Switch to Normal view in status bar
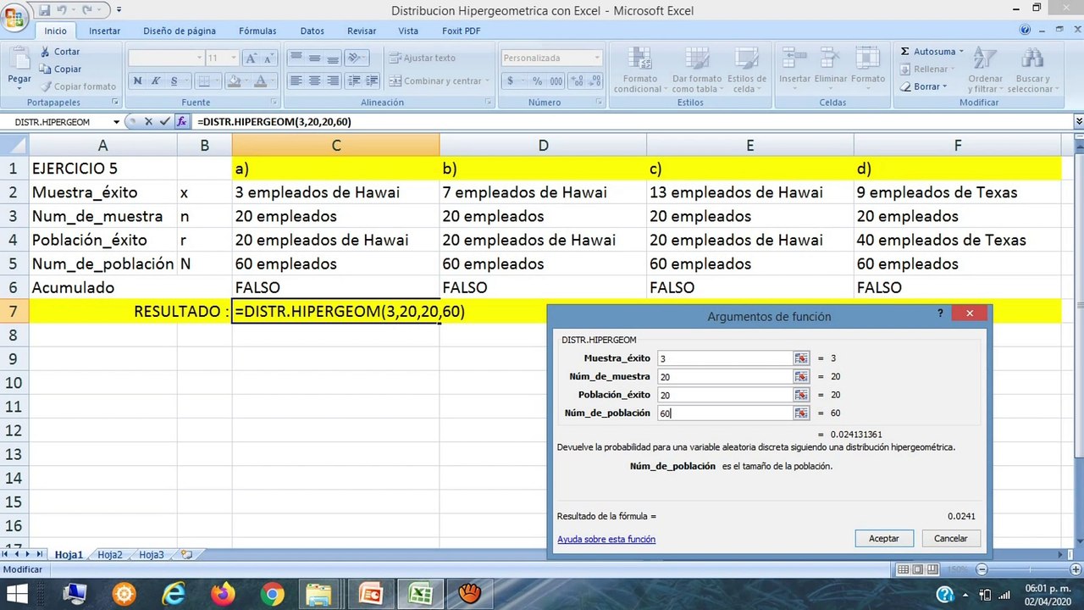The width and height of the screenshot is (1084, 610). pos(904,569)
